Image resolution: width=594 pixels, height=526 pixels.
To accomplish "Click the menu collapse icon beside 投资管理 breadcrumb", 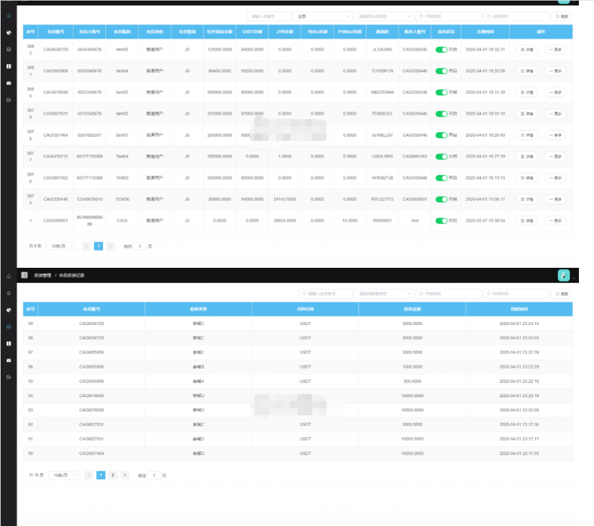I will 25,275.
